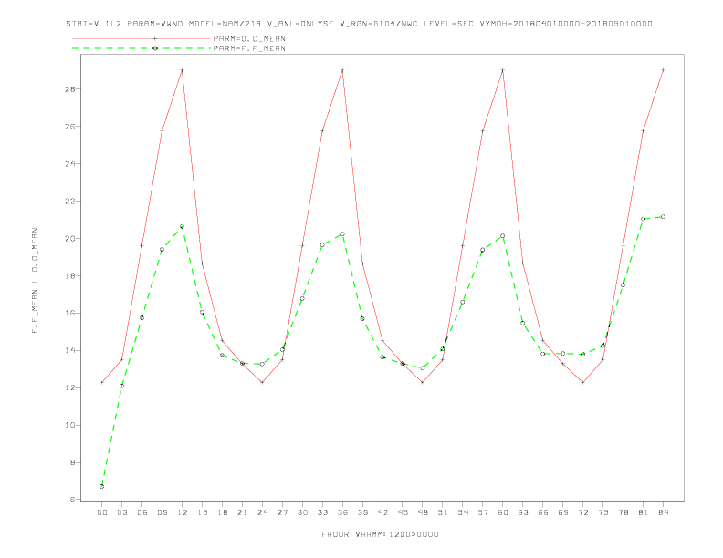Click x-axis tick label 00
Viewport: 723px width, 558px height.
coord(102,512)
